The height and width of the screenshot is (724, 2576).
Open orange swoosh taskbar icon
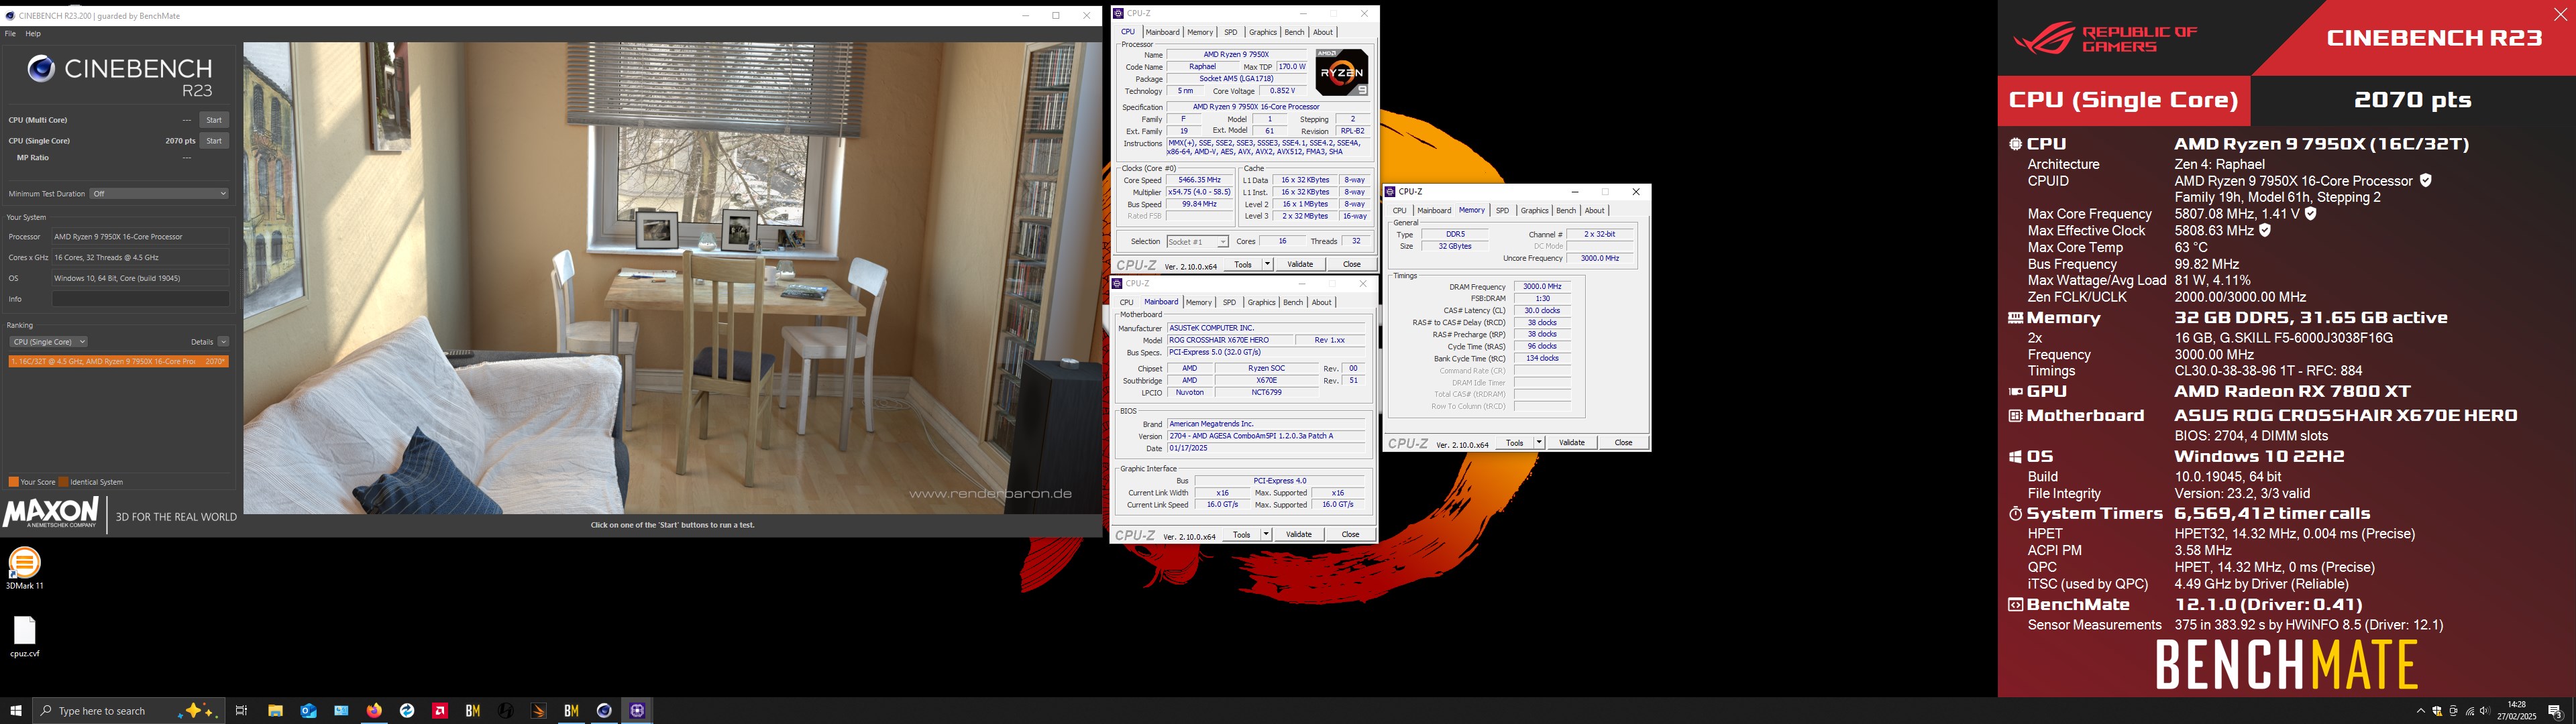[x=539, y=711]
